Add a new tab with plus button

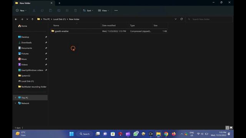pyautogui.click(x=59, y=3)
